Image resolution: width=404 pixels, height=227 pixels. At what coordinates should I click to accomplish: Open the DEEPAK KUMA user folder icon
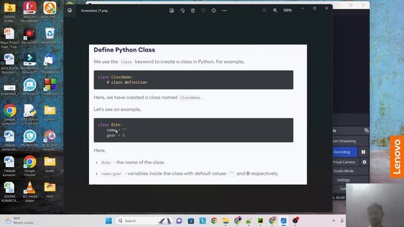click(9, 12)
